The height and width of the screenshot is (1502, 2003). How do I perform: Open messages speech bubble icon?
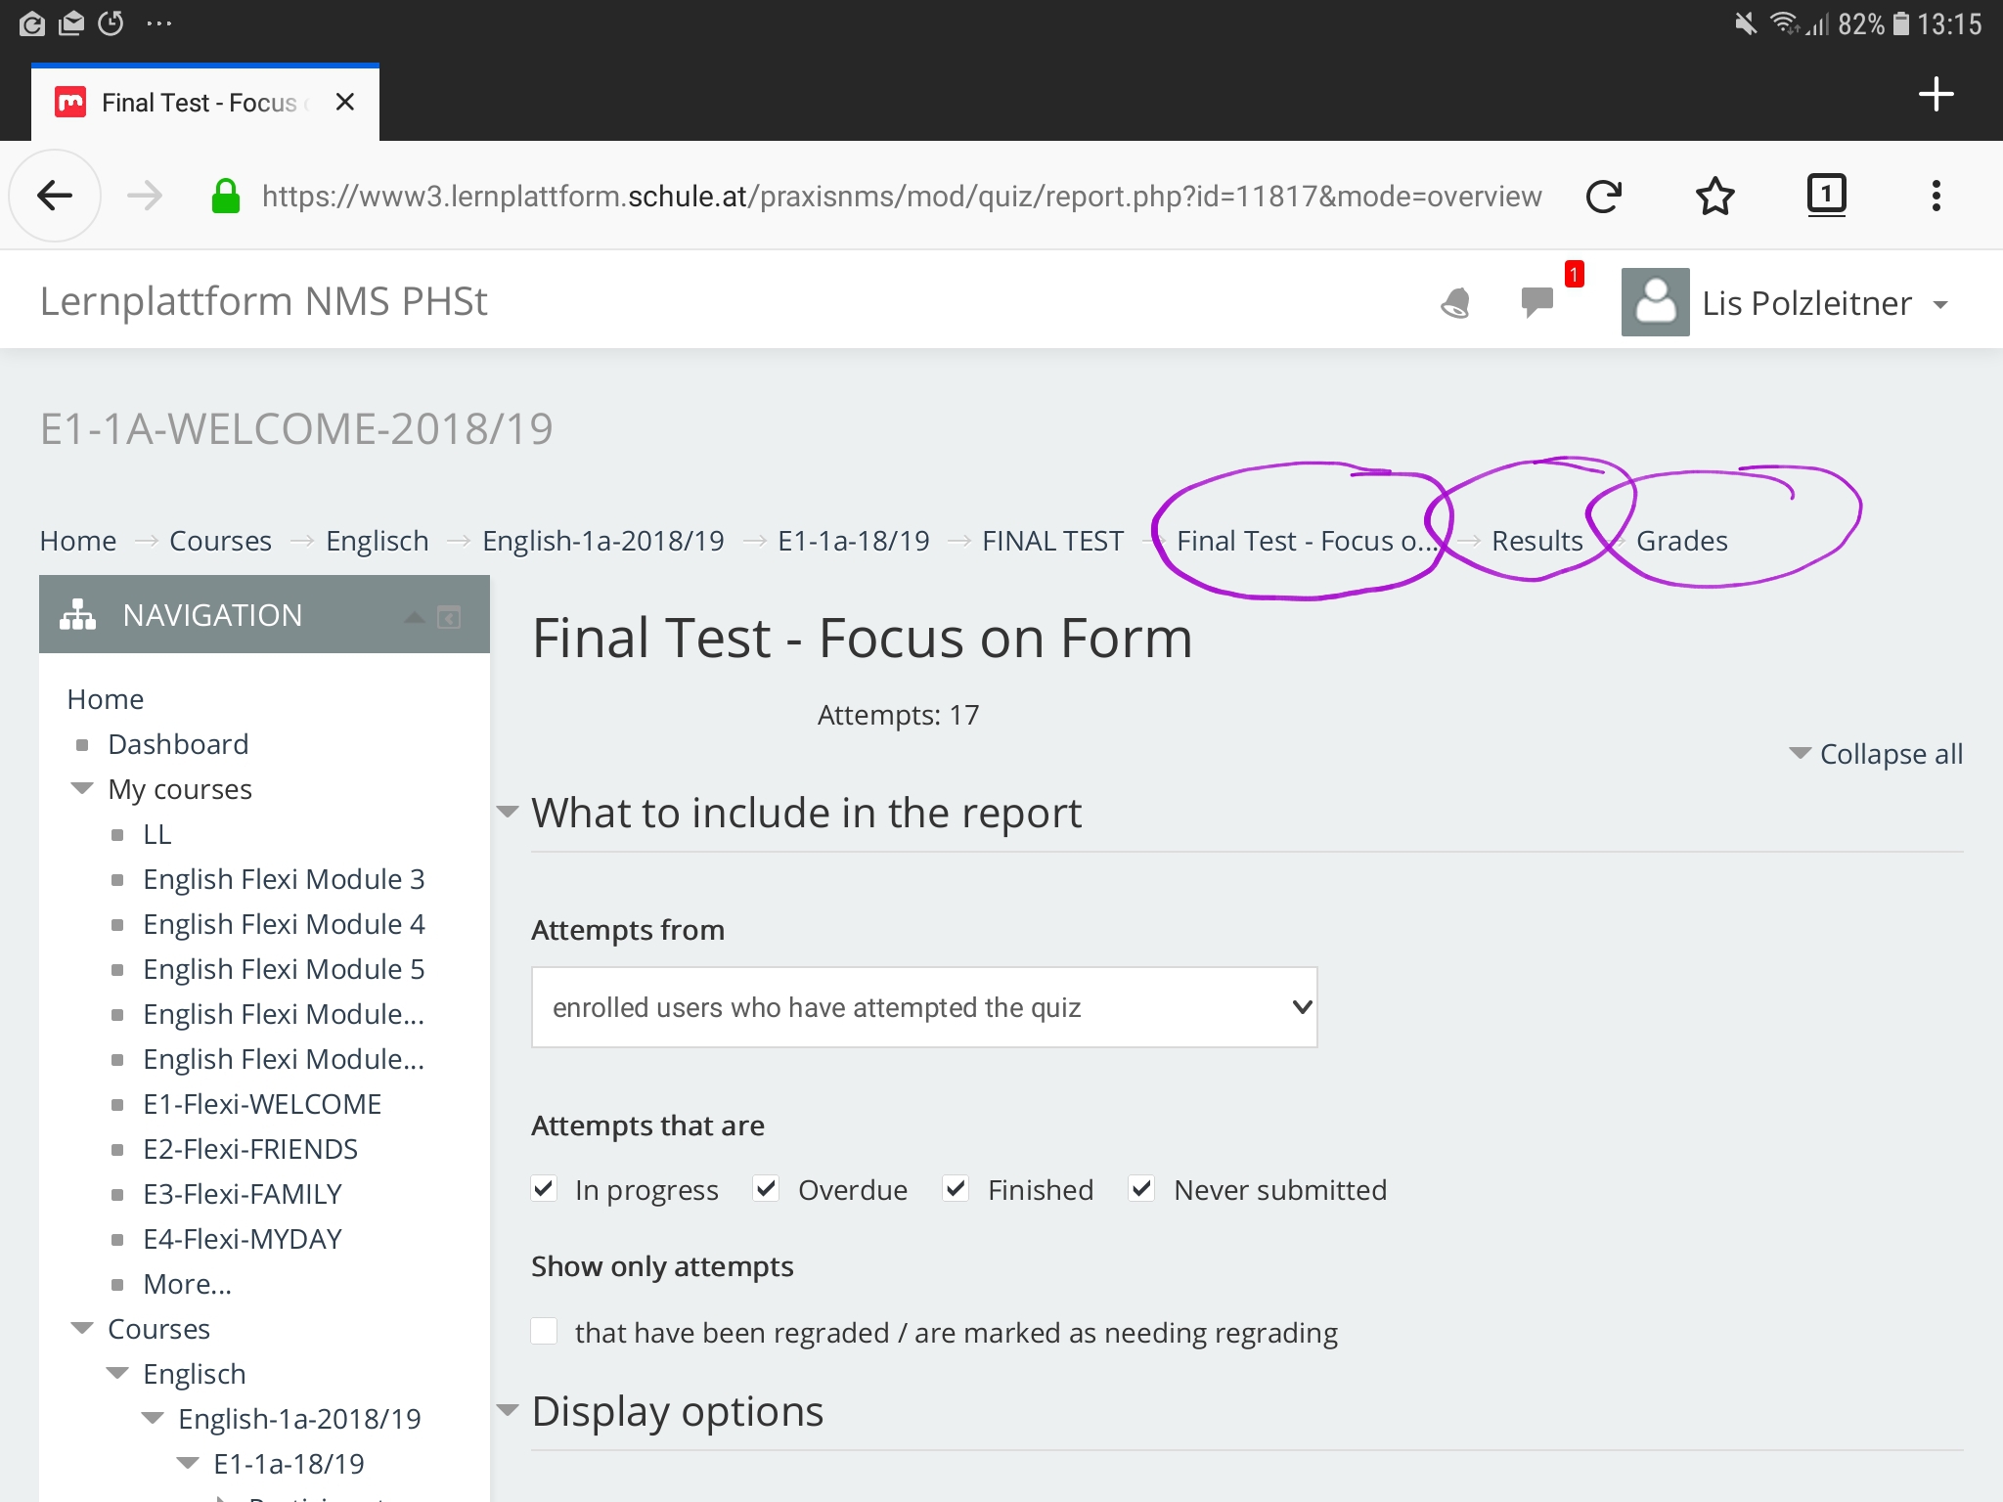[1537, 301]
